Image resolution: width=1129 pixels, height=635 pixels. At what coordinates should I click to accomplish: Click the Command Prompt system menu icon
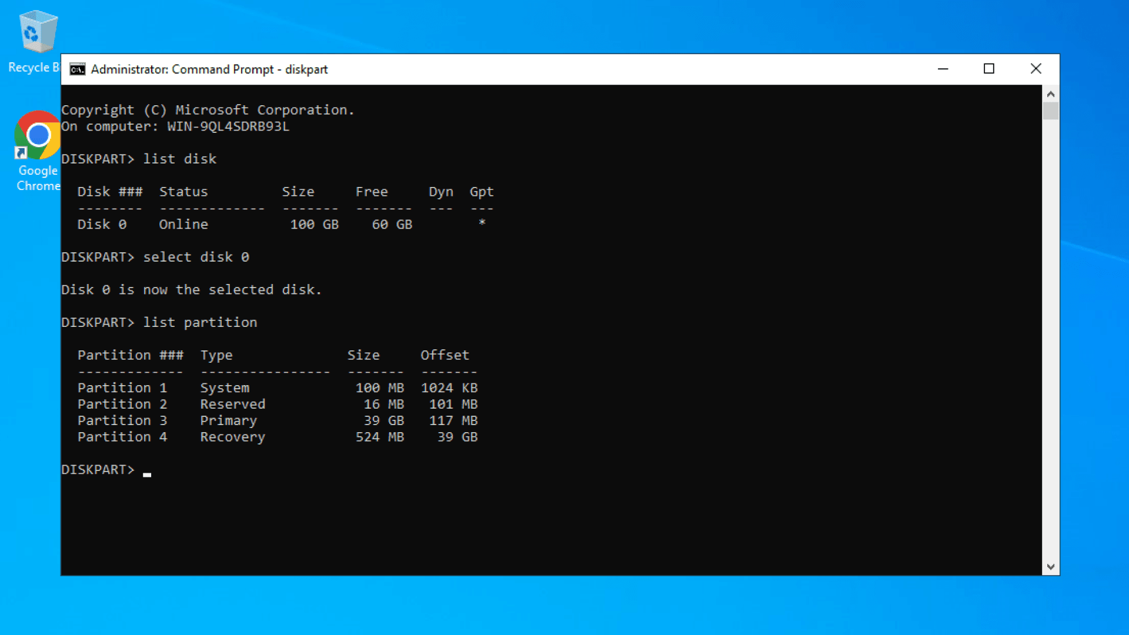point(77,69)
